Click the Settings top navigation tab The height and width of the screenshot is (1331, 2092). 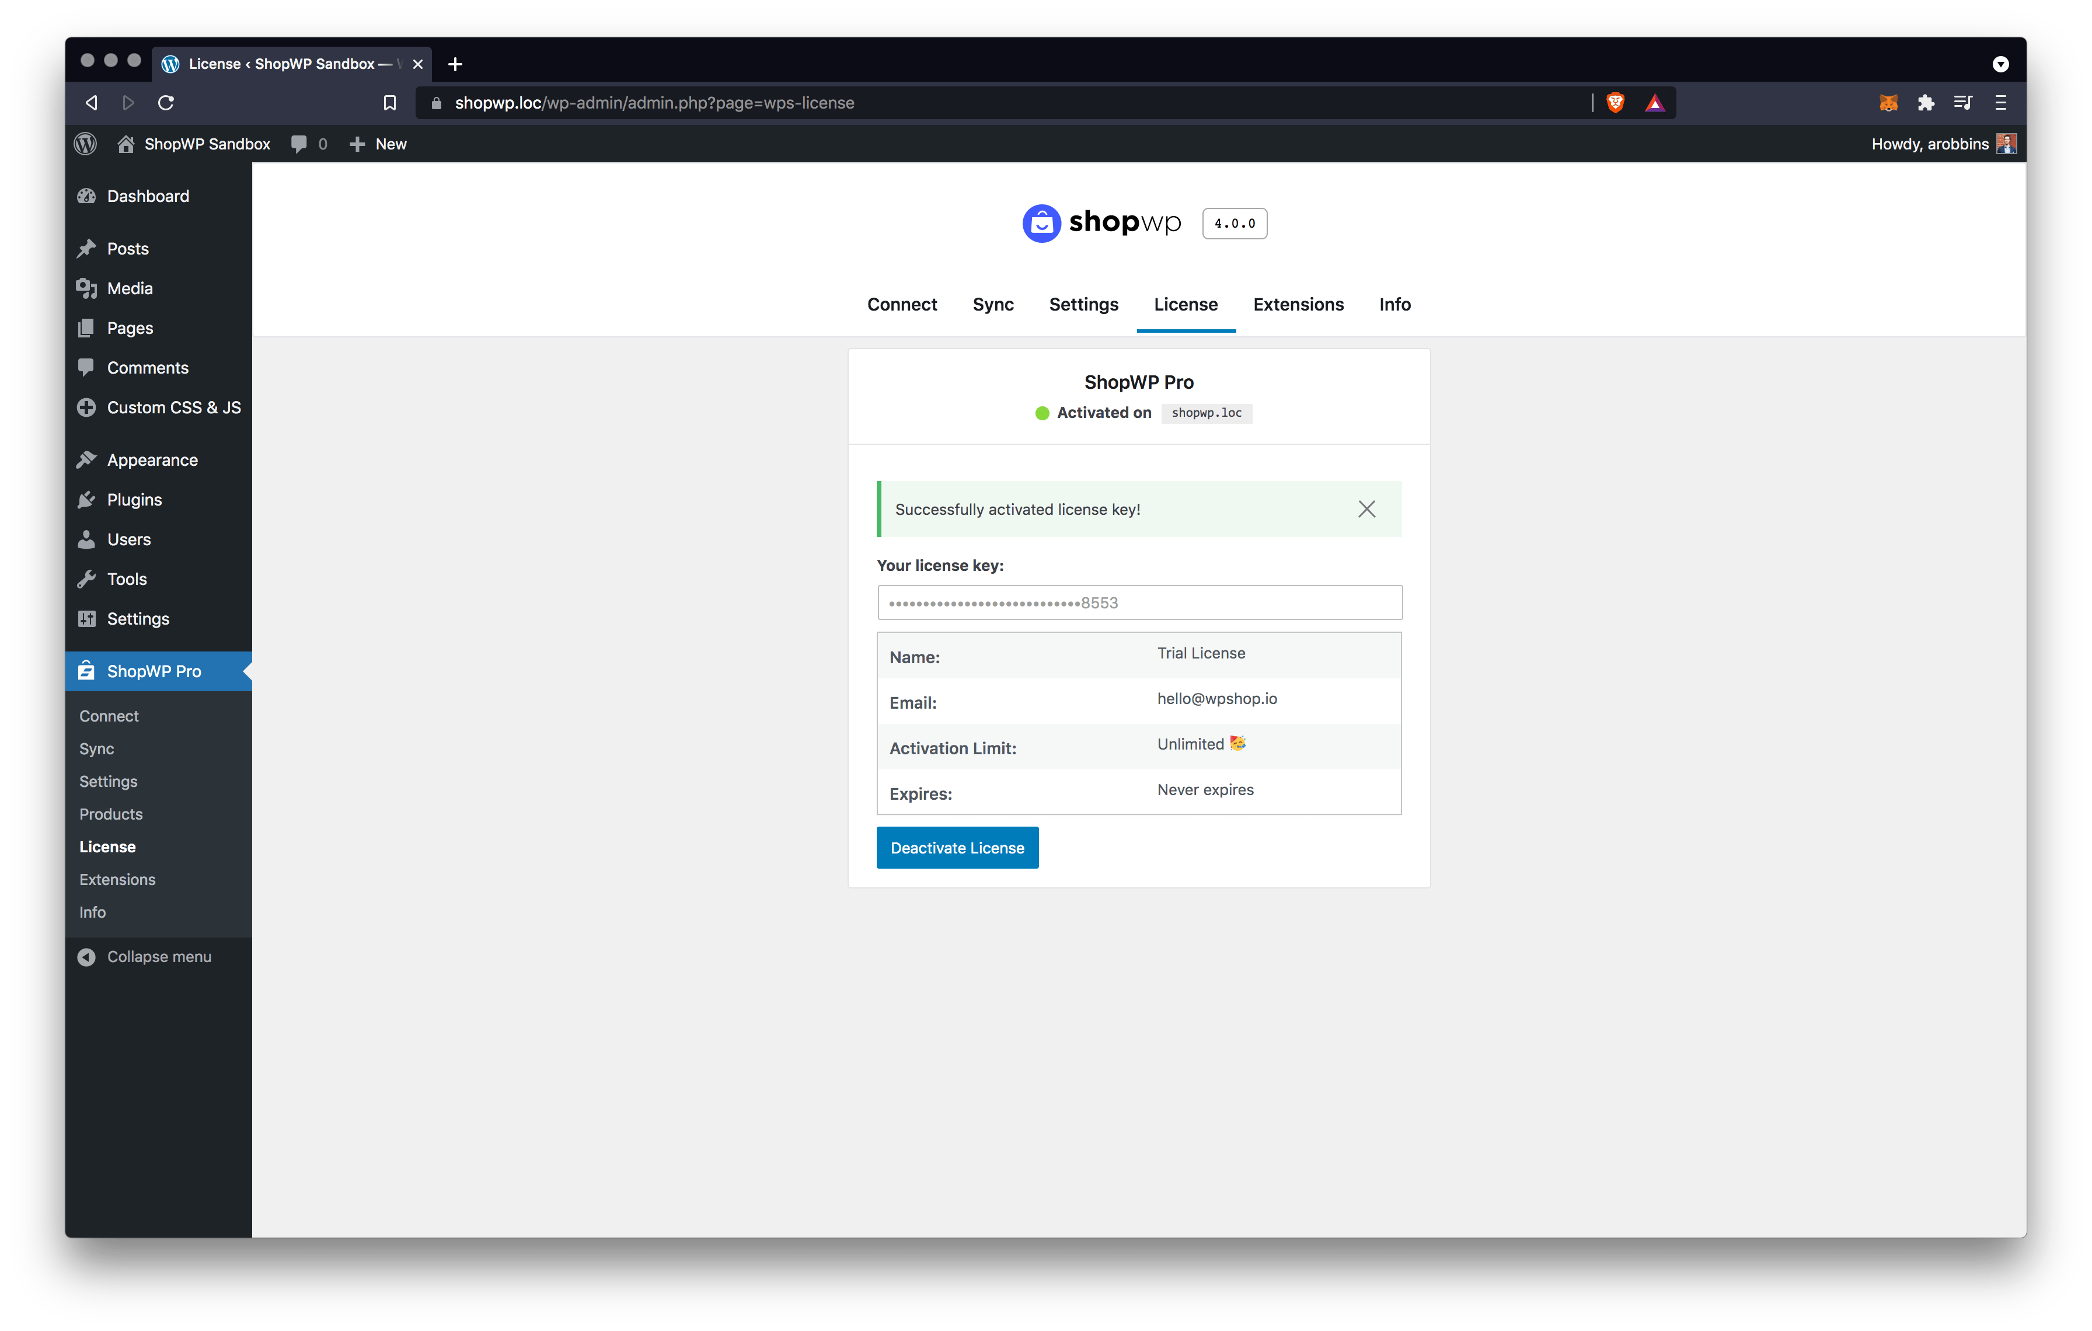tap(1084, 304)
